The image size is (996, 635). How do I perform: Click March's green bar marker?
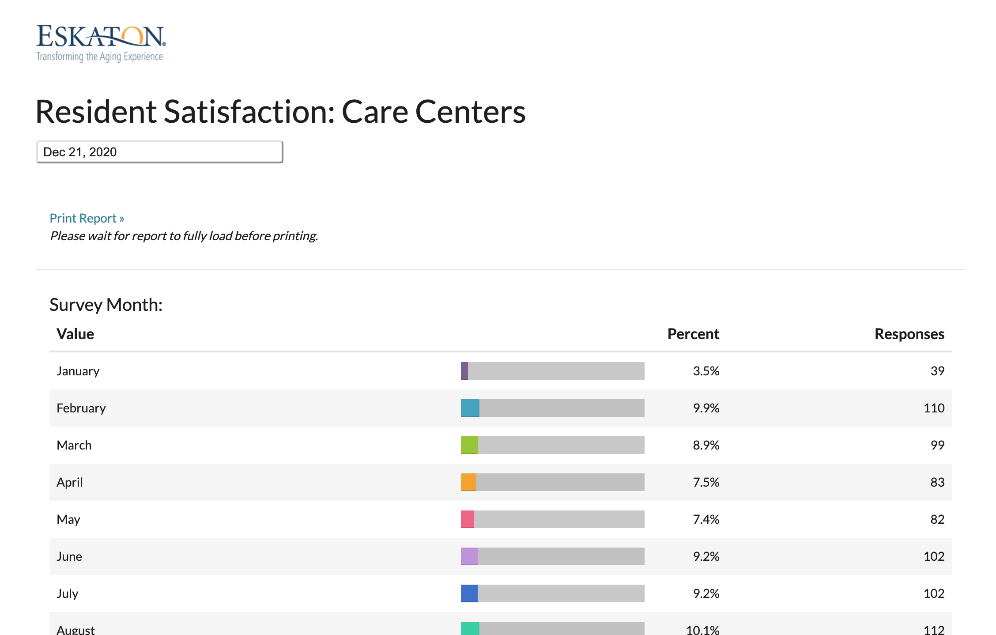[x=470, y=445]
